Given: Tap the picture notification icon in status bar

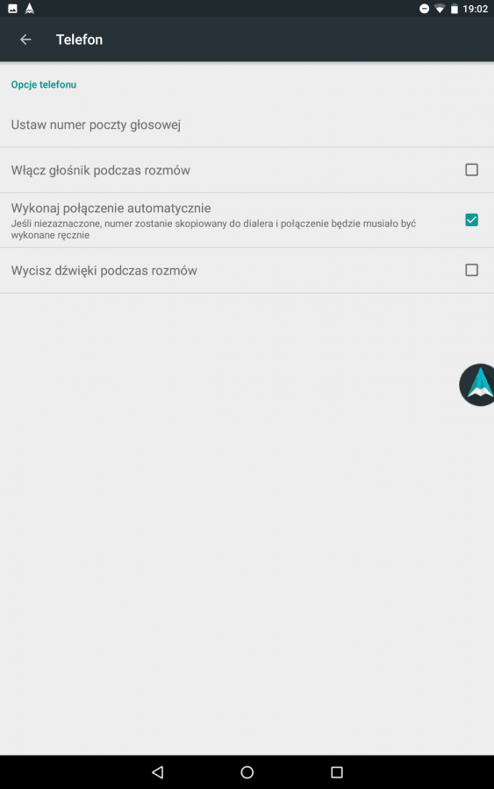Looking at the screenshot, I should tap(12, 9).
